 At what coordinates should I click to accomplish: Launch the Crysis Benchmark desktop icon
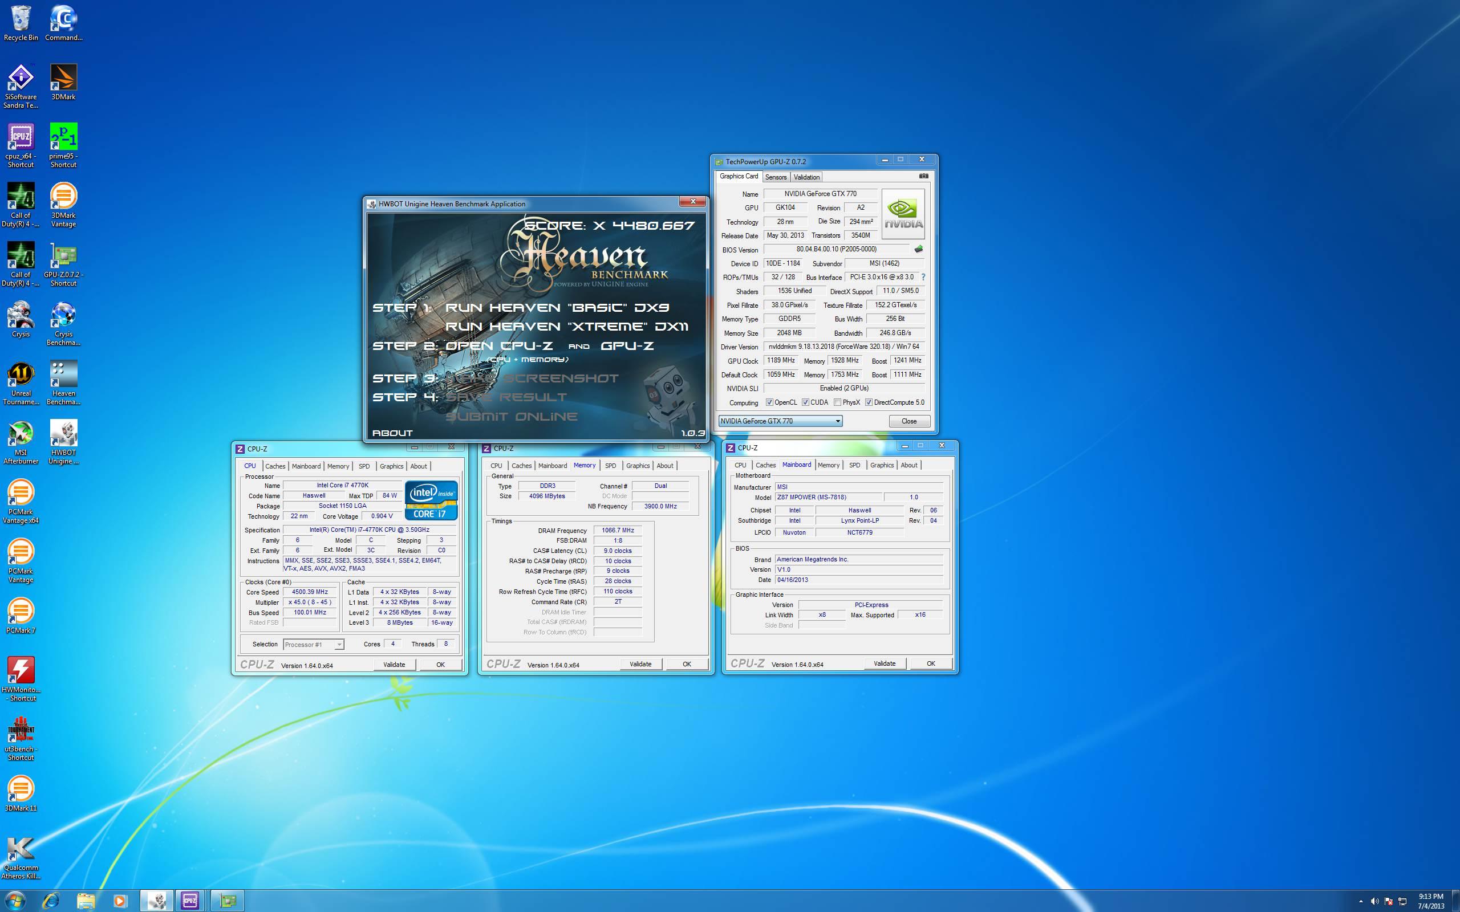point(63,323)
